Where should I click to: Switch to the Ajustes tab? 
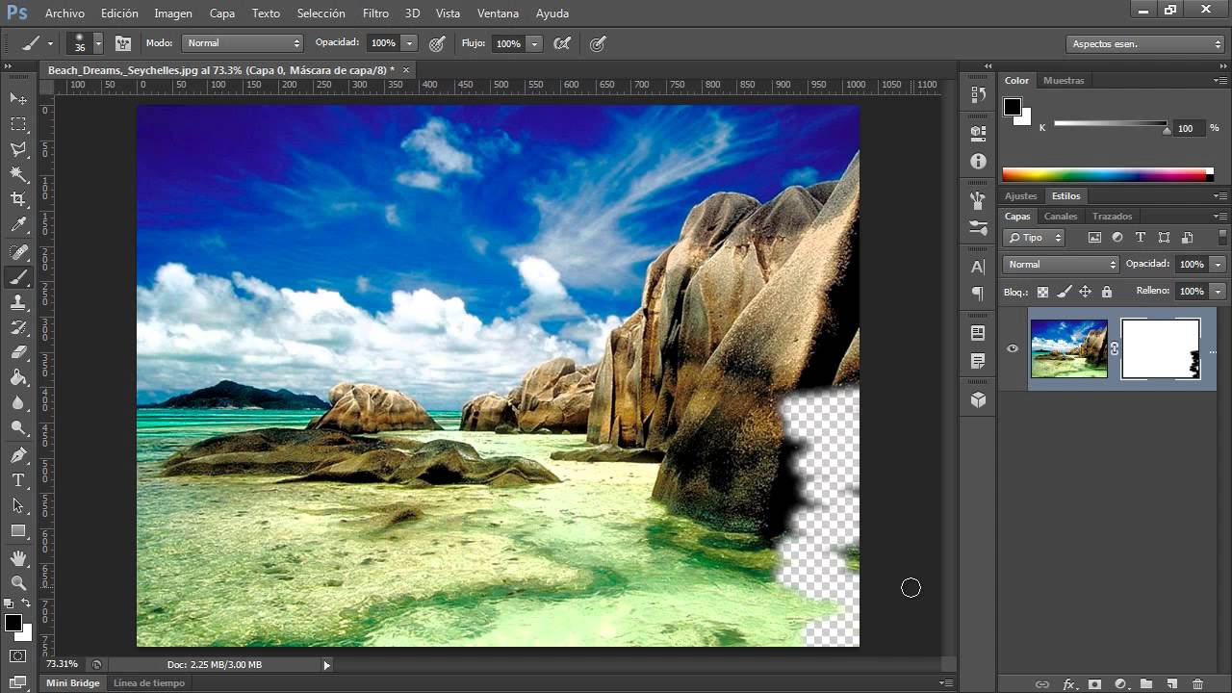click(1021, 196)
